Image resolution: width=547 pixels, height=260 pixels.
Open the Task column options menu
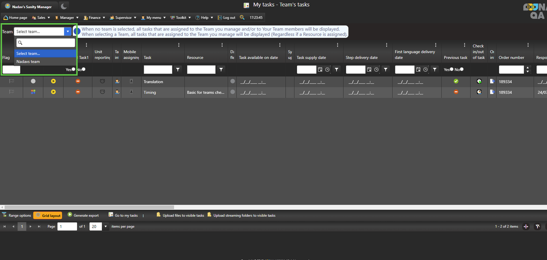click(x=179, y=45)
